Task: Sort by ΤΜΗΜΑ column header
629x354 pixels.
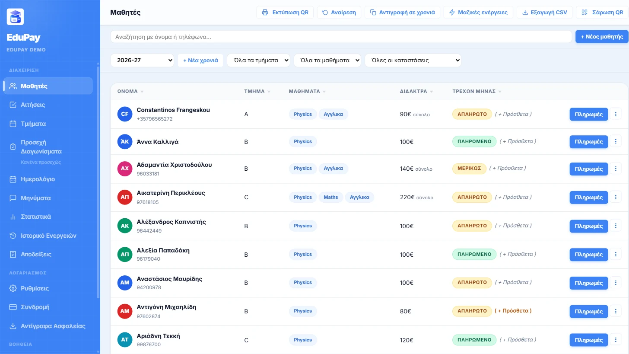Action: (257, 91)
